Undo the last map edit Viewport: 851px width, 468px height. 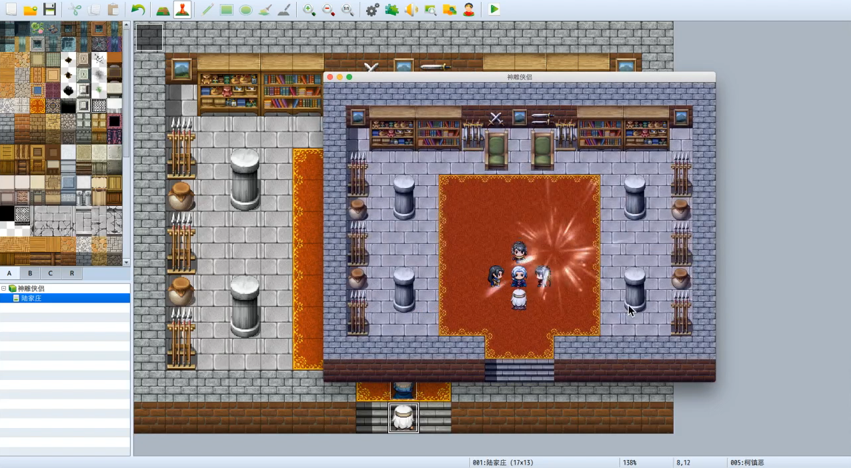138,9
